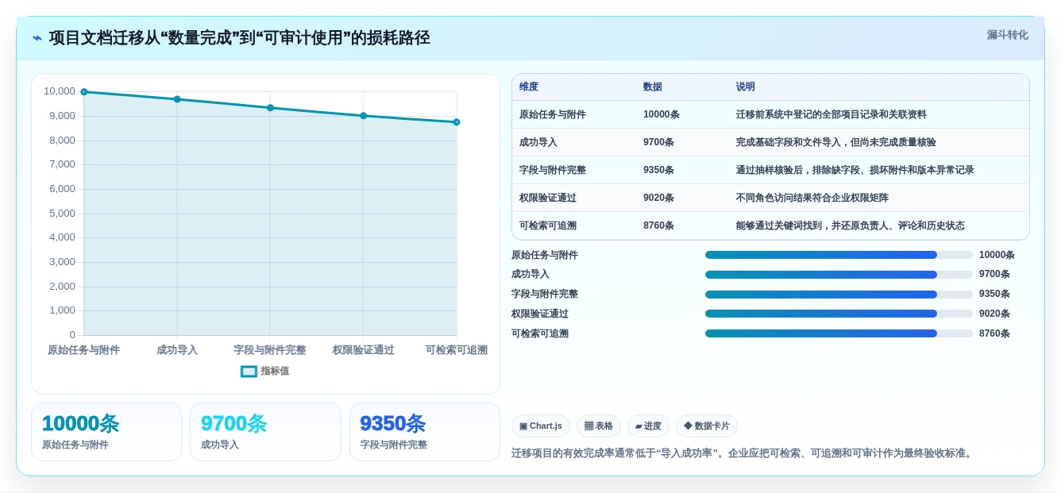Click the 维度 column header
This screenshot has width=1061, height=493.
point(529,87)
